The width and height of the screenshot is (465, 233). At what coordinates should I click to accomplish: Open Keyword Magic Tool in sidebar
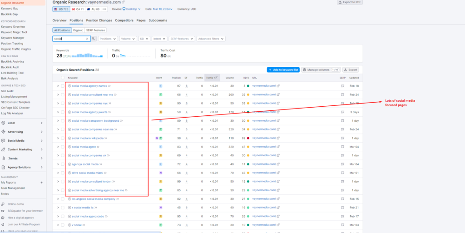[x=14, y=32]
